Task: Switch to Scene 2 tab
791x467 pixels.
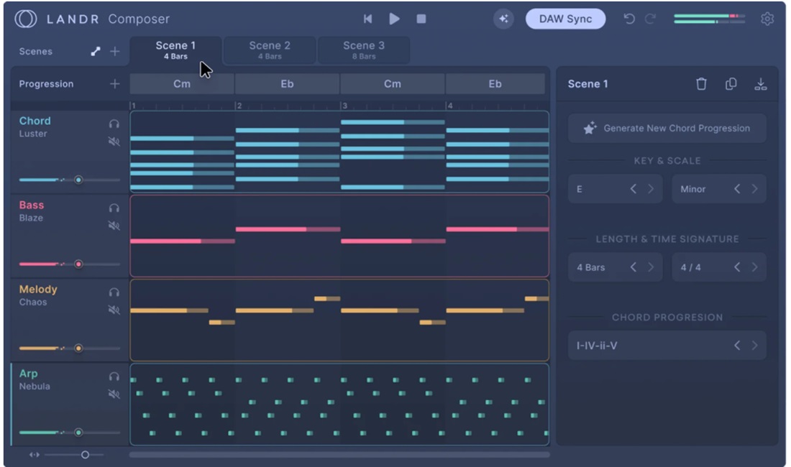Action: pos(270,50)
